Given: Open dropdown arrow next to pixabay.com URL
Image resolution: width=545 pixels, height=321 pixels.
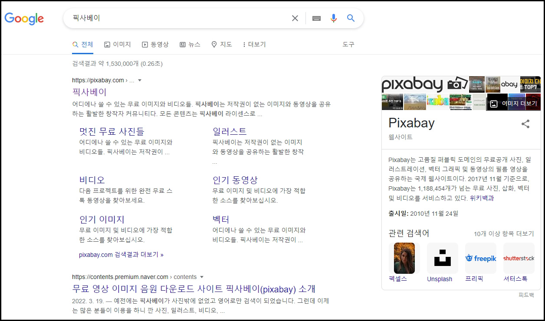Looking at the screenshot, I should pyautogui.click(x=140, y=80).
